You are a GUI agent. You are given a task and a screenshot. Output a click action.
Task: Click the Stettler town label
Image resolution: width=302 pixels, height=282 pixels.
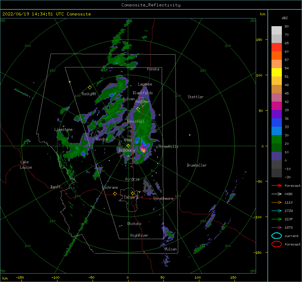196,97
